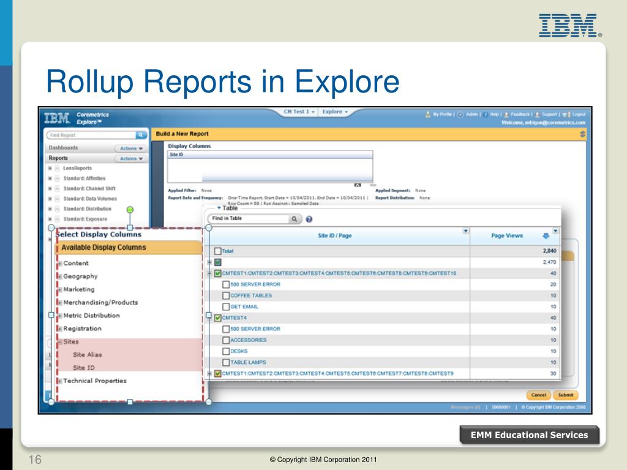Open the Site ID / Page column menu arrow
The height and width of the screenshot is (470, 627).
pyautogui.click(x=465, y=231)
